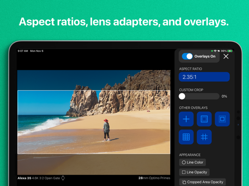Image resolution: width=249 pixels, height=186 pixels.
Task: Click the battery icon in status bar
Action: pyautogui.click(x=230, y=51)
